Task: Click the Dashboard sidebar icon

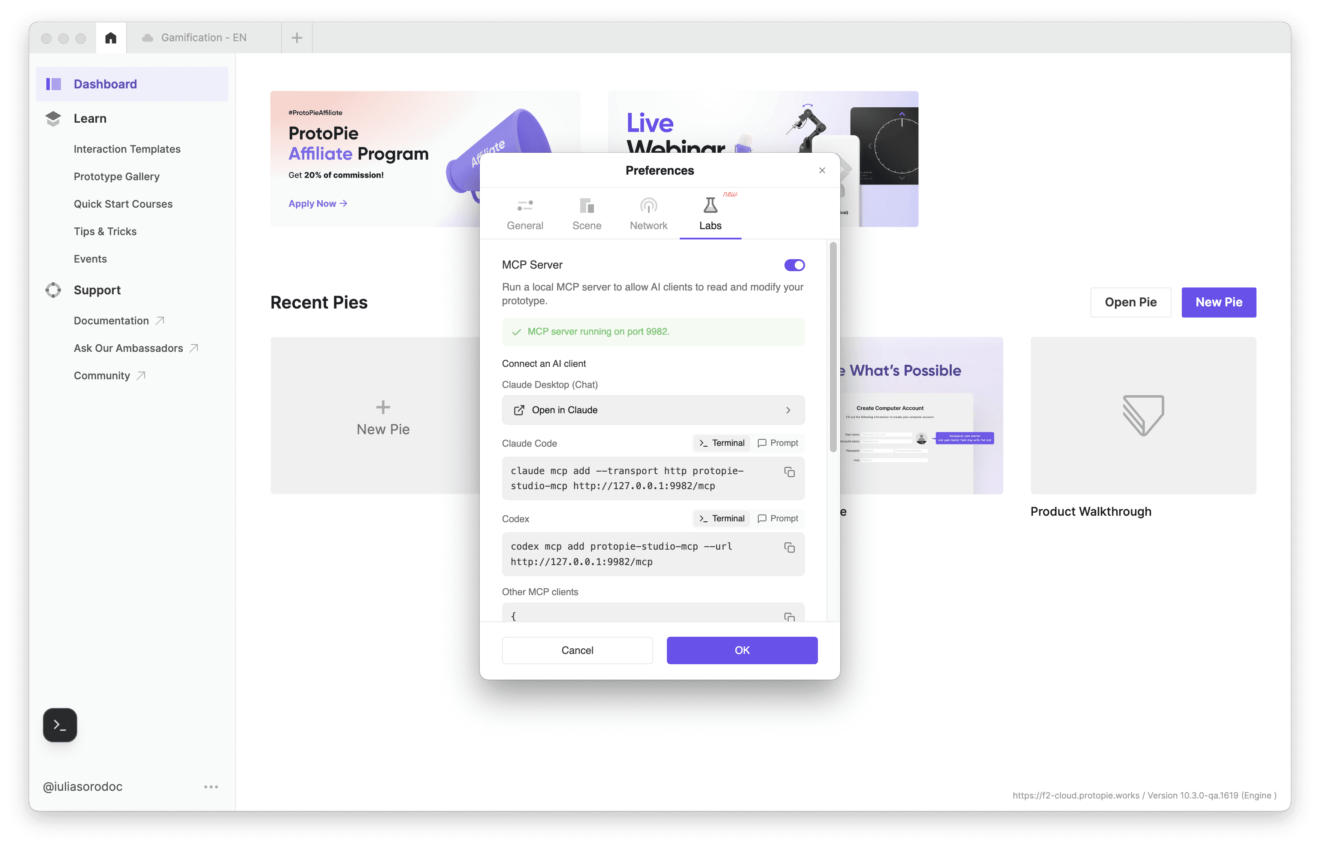Action: tap(53, 84)
